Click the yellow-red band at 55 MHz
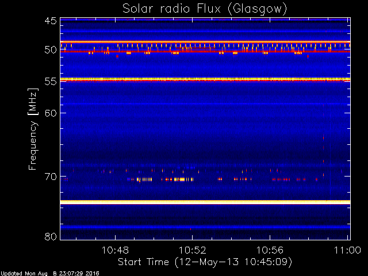The height and width of the screenshot is (276, 368). (x=205, y=79)
